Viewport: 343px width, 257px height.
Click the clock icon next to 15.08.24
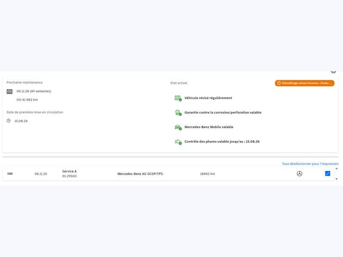pyautogui.click(x=9, y=121)
